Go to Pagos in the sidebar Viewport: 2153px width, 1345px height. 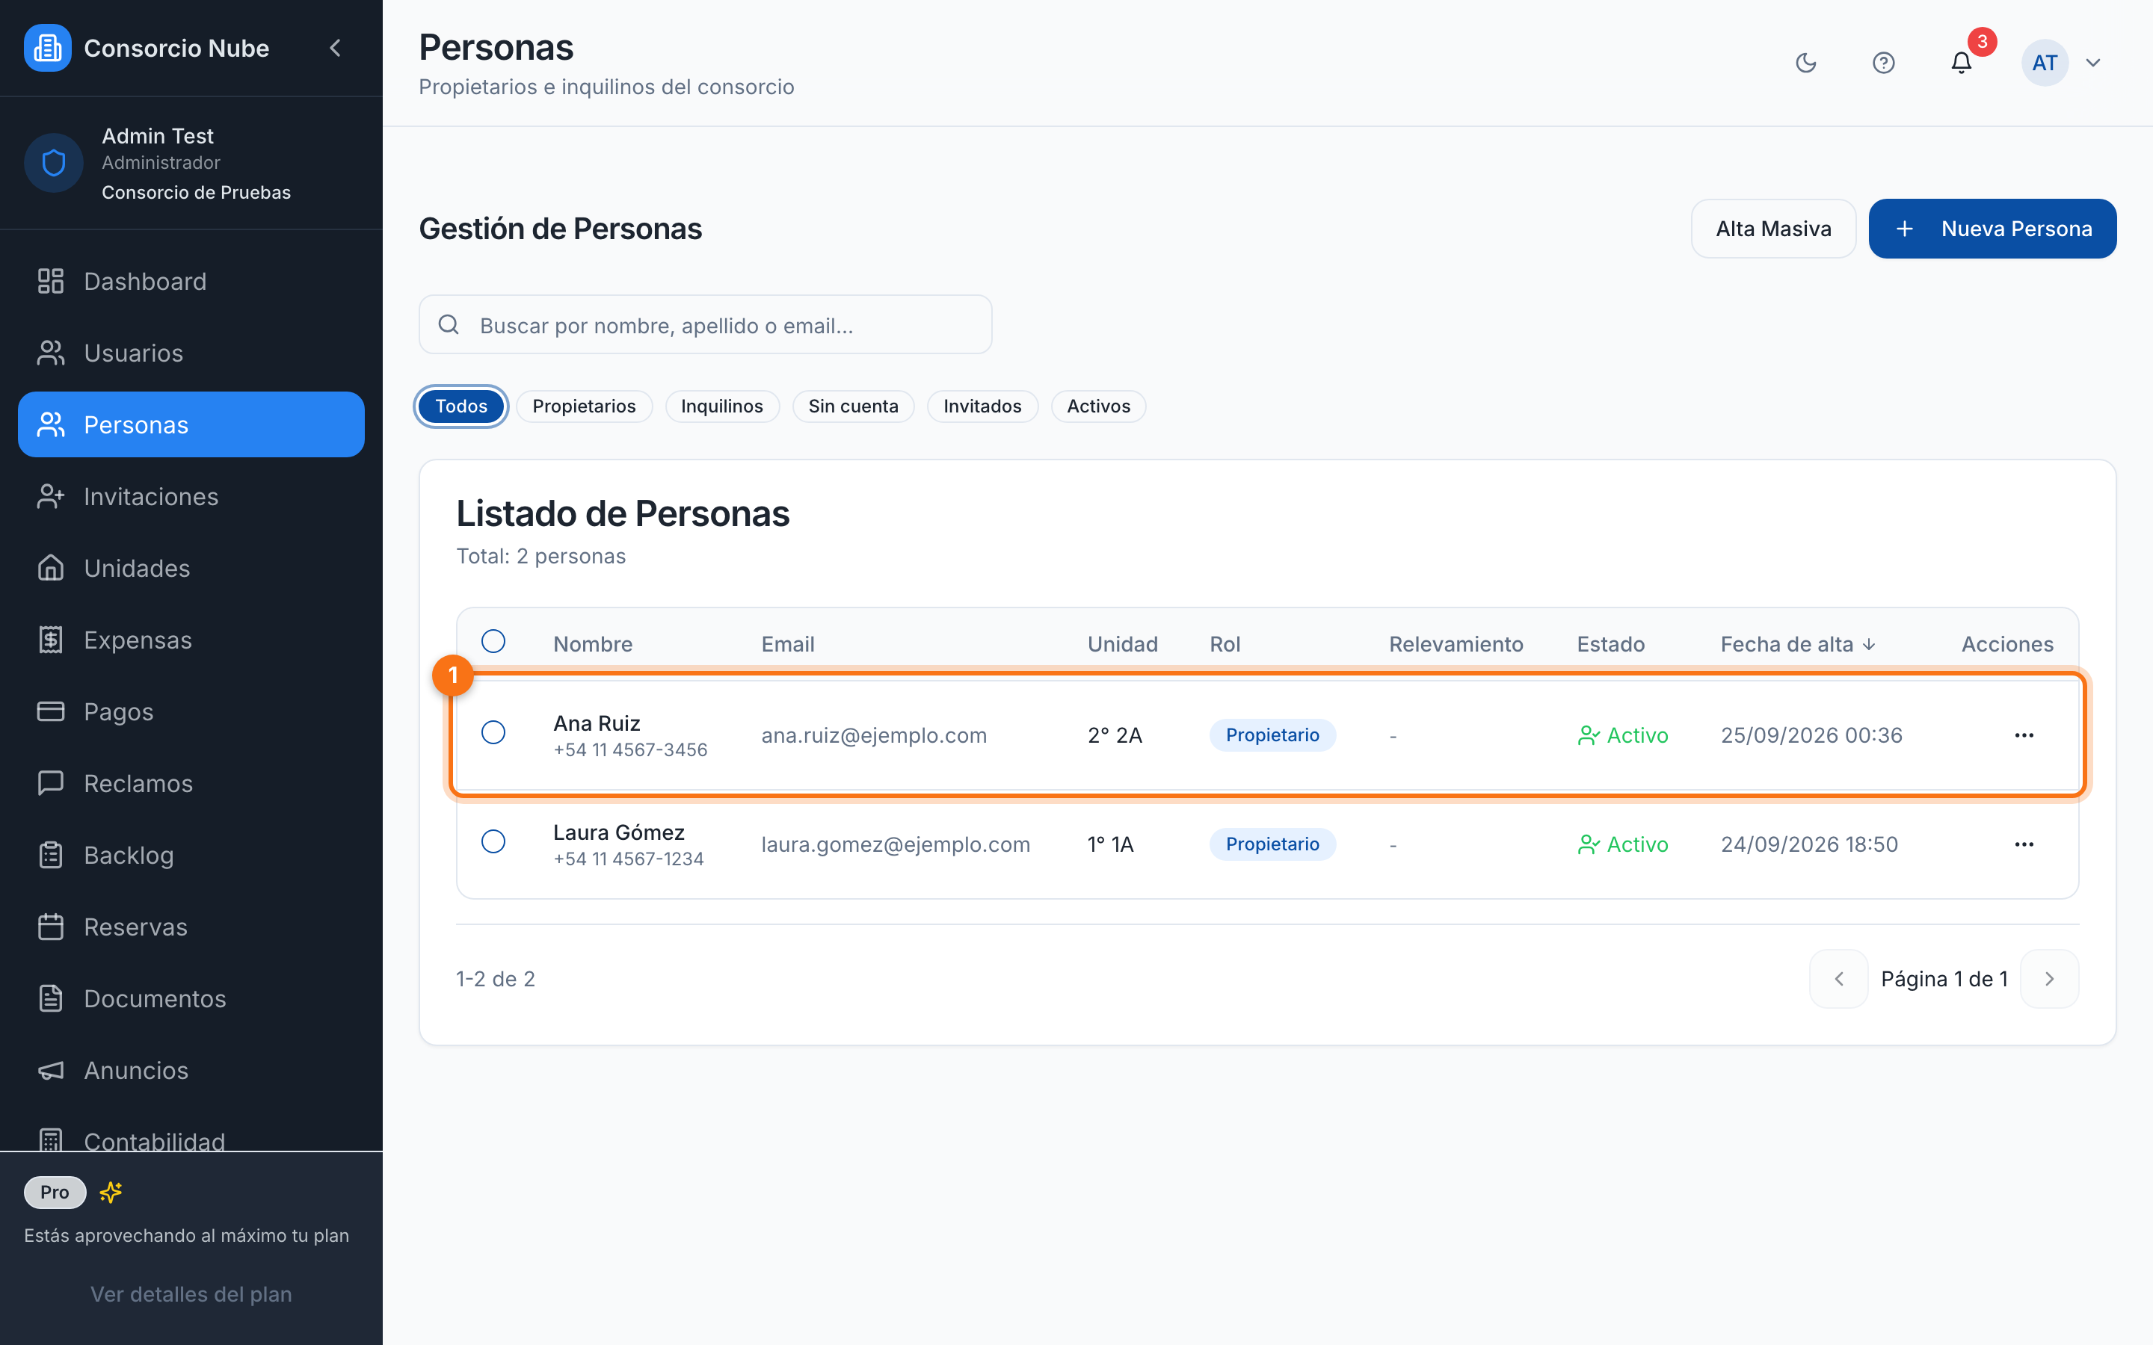[191, 711]
